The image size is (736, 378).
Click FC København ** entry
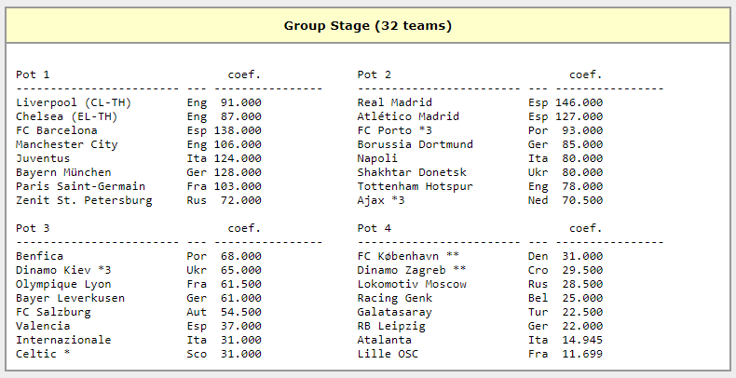[408, 256]
